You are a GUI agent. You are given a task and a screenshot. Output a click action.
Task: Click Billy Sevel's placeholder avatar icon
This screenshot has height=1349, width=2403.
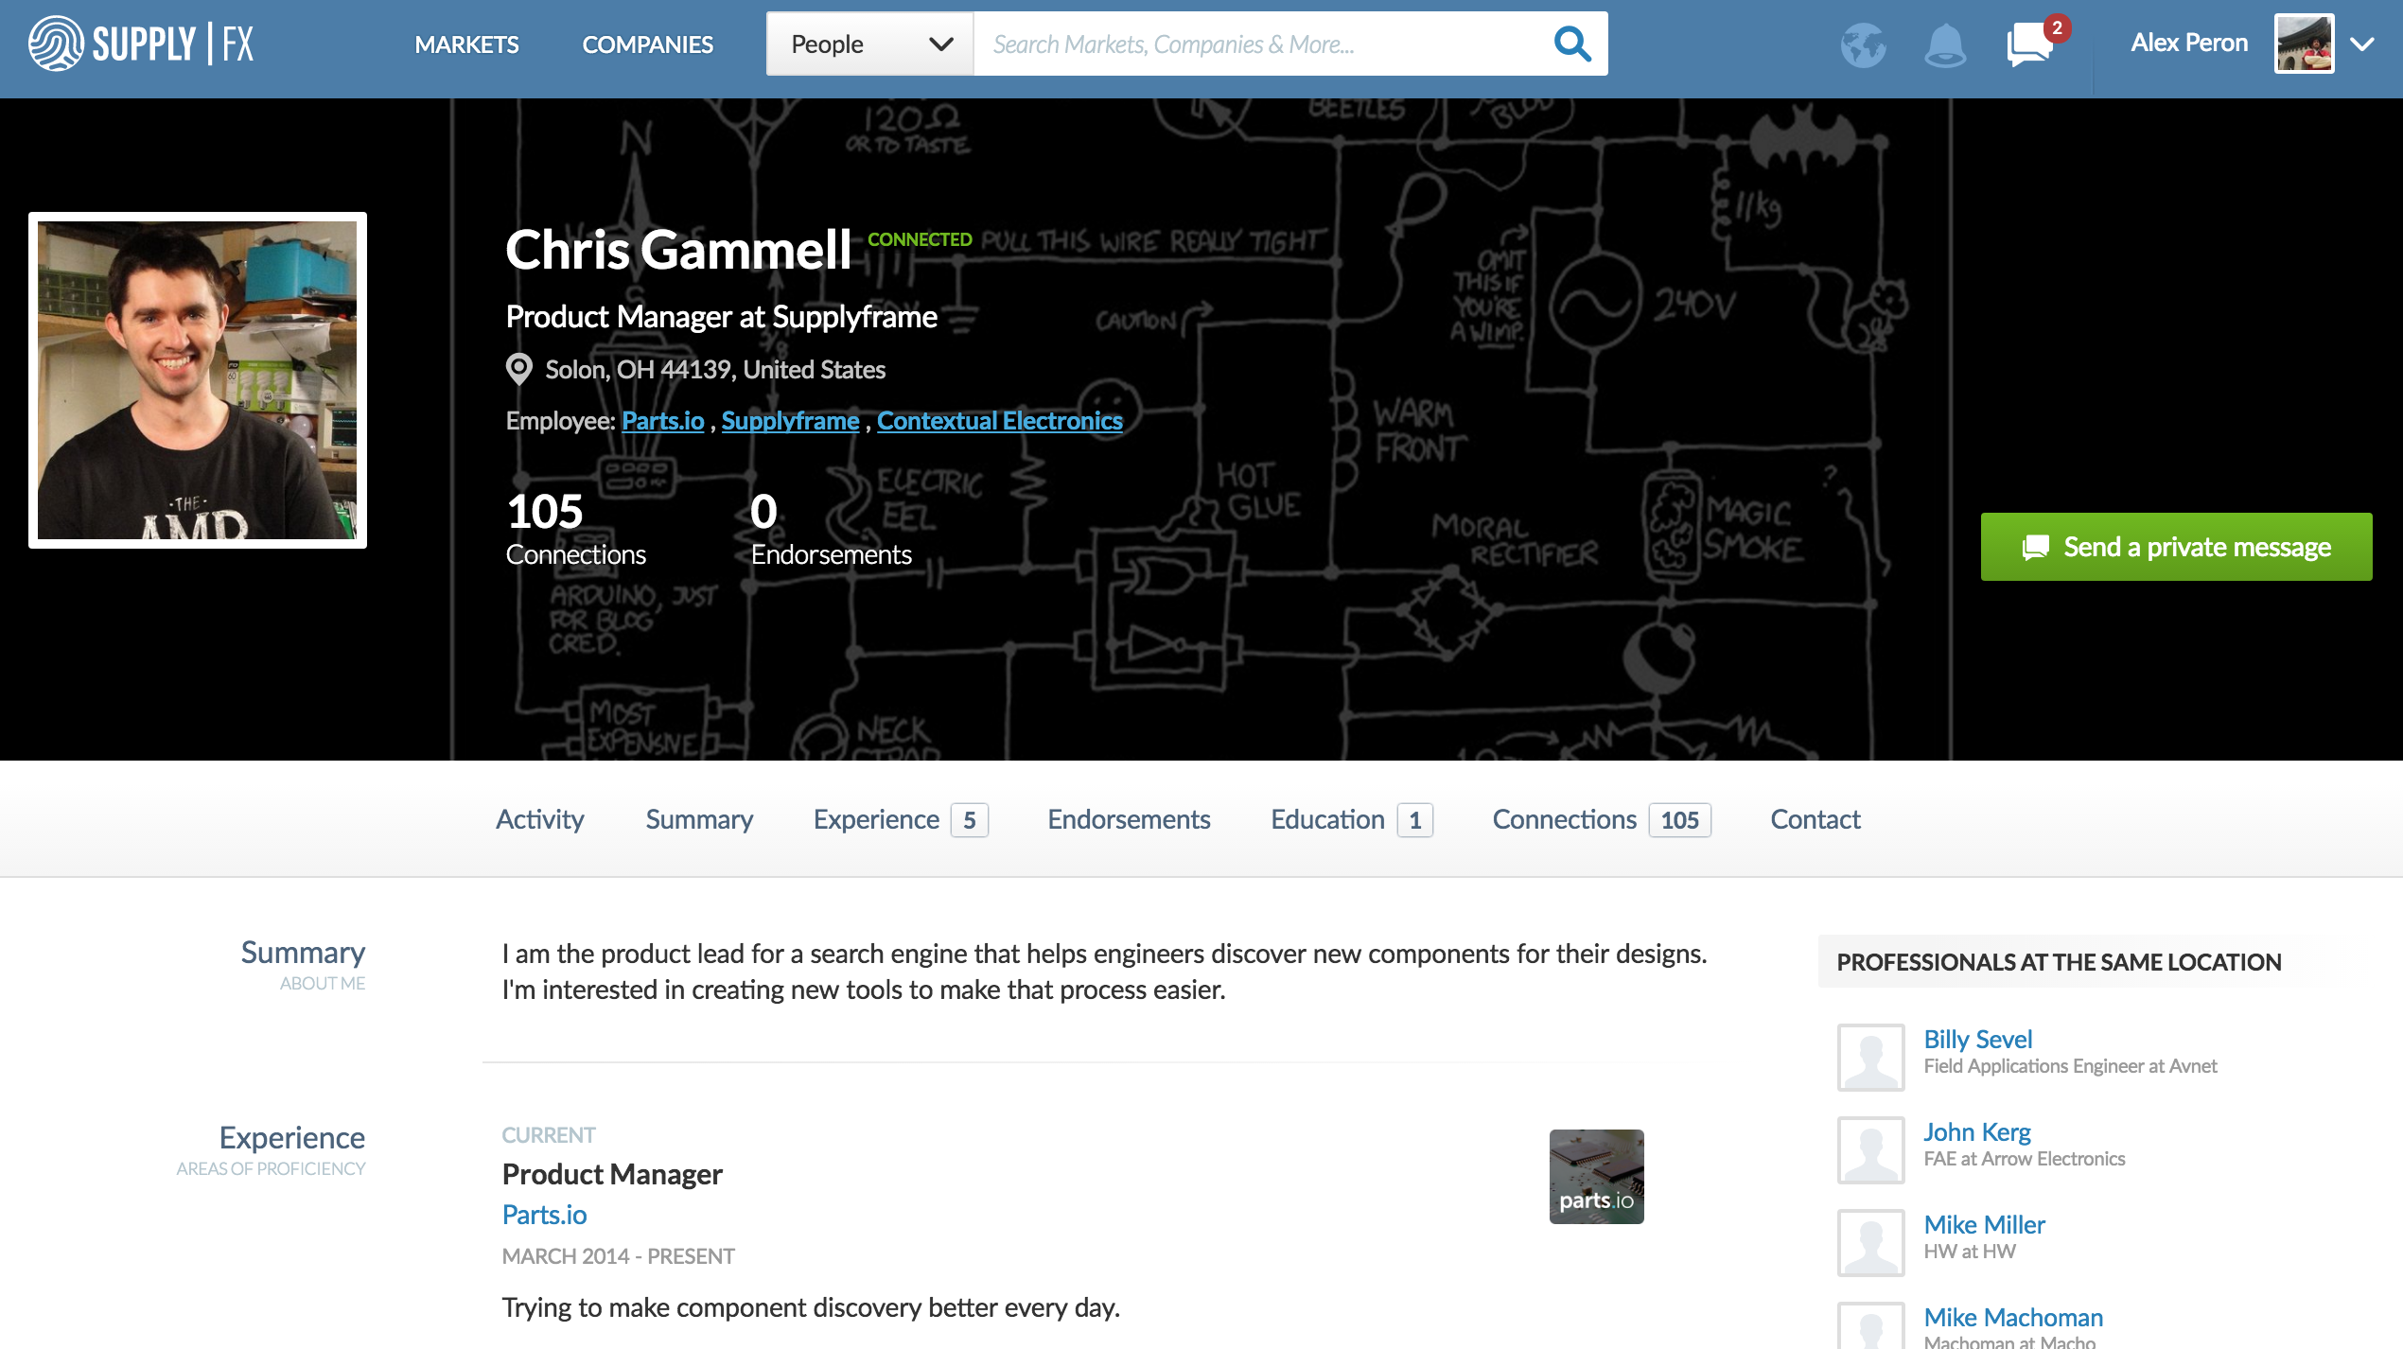(1870, 1057)
